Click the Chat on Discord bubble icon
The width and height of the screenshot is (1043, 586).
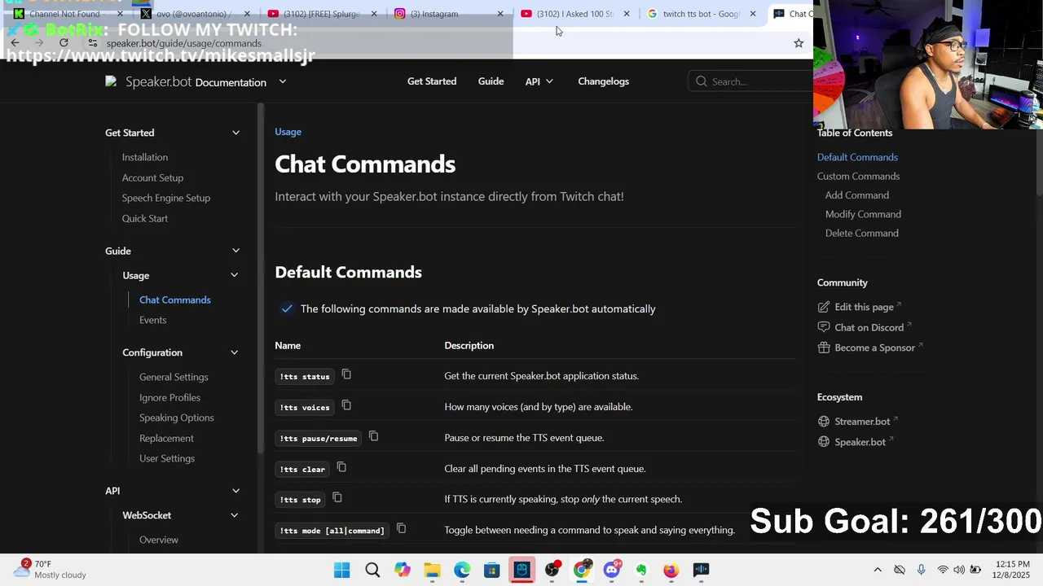pyautogui.click(x=824, y=327)
